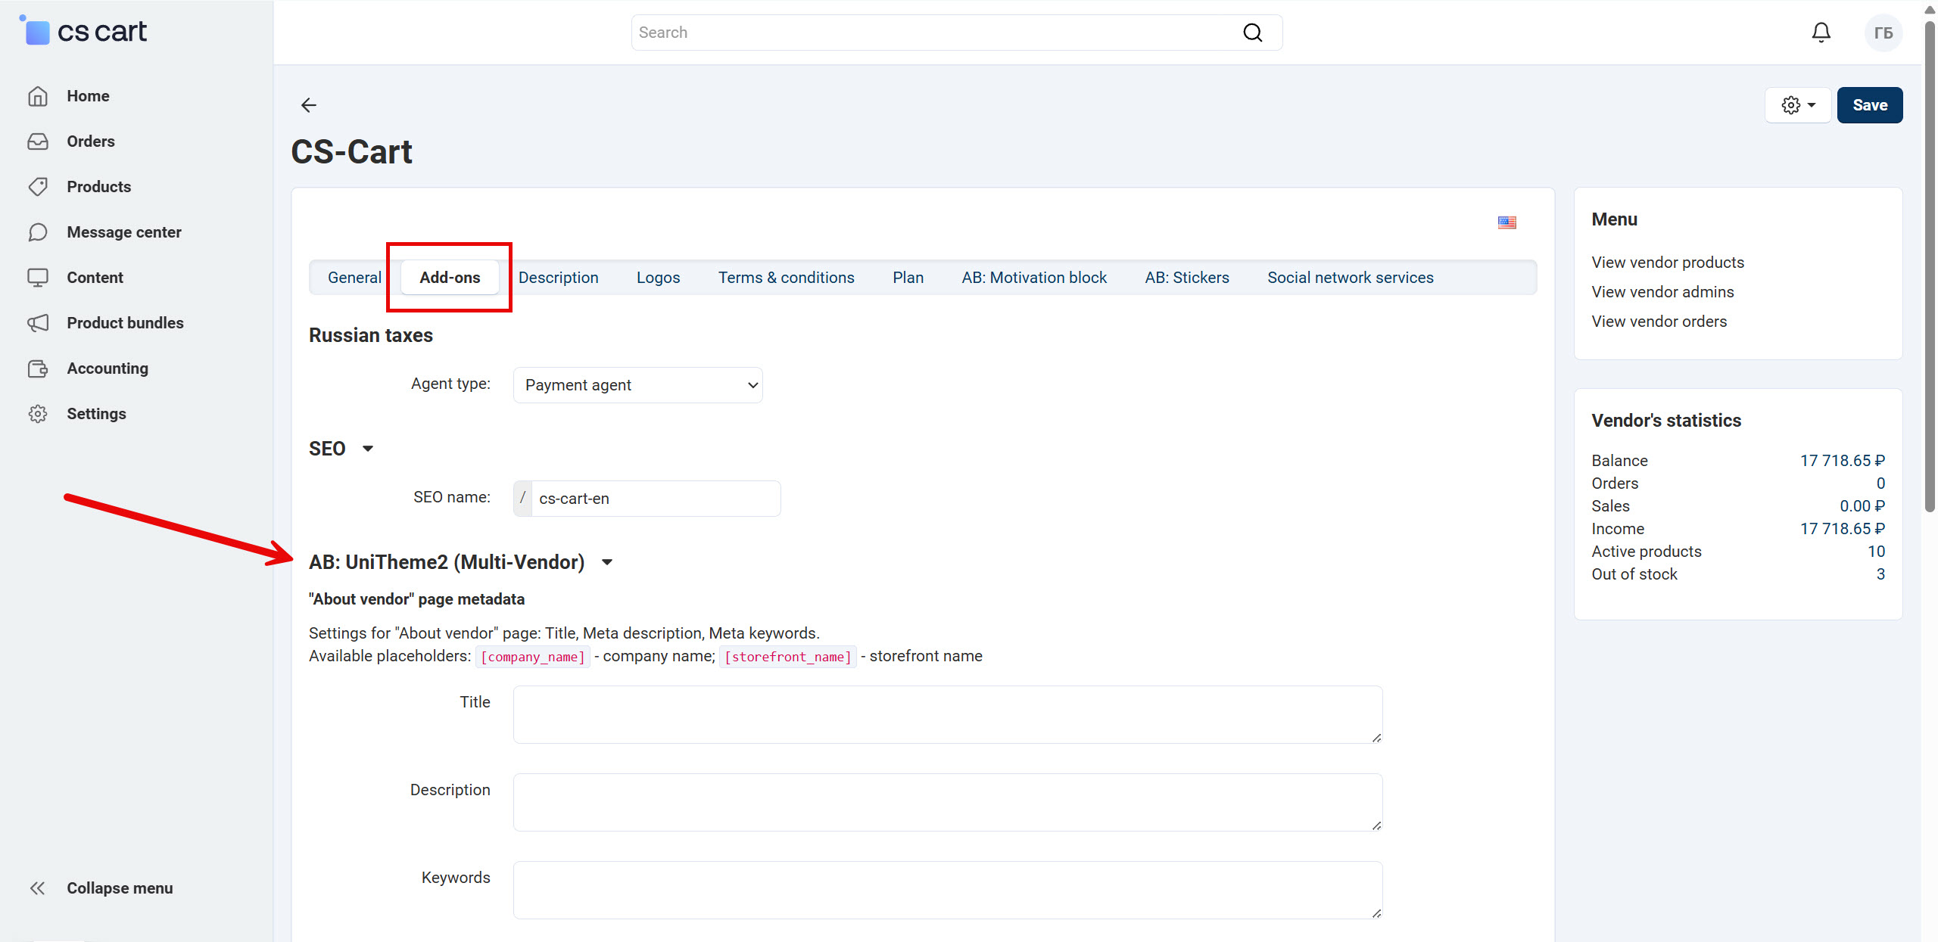
Task: Open Content menu item
Action: click(95, 278)
